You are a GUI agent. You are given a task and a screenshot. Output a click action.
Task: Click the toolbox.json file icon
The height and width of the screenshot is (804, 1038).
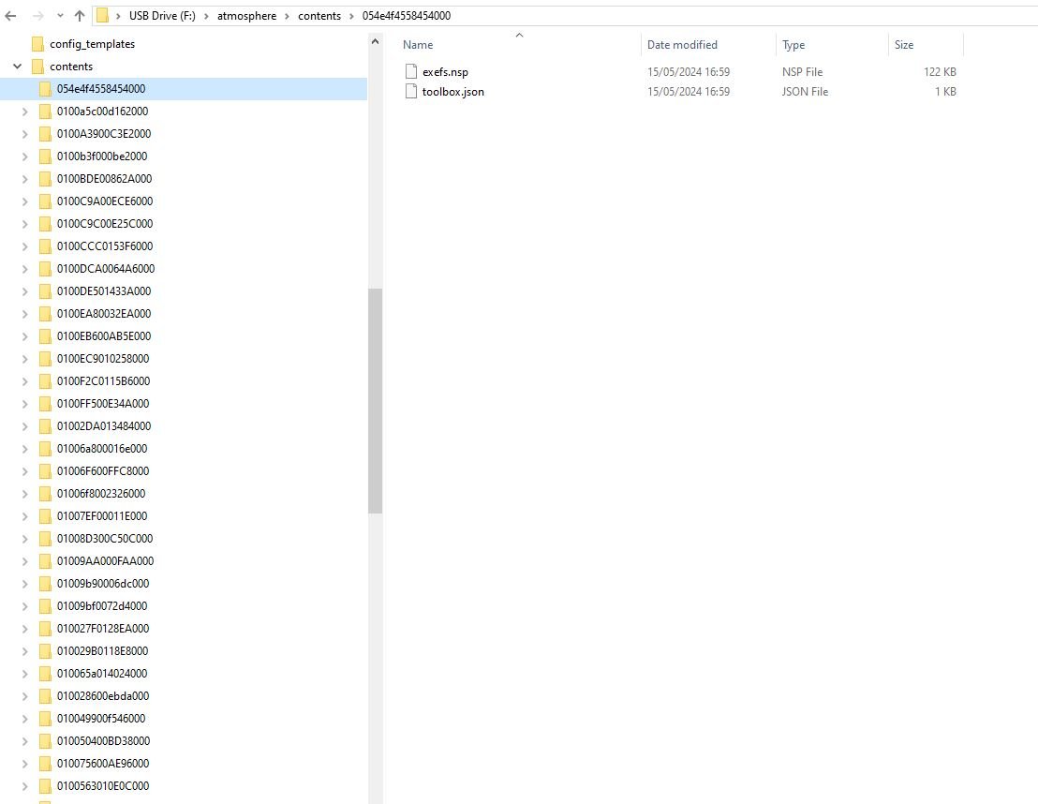pyautogui.click(x=411, y=92)
